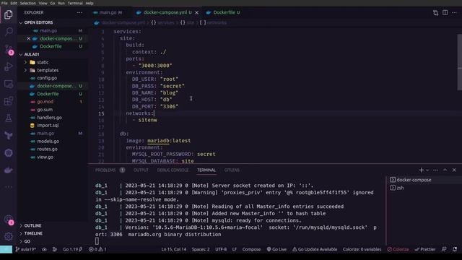This screenshot has width=462, height=260.
Task: Click the errors and warnings status indicator
Action: [x=97, y=249]
